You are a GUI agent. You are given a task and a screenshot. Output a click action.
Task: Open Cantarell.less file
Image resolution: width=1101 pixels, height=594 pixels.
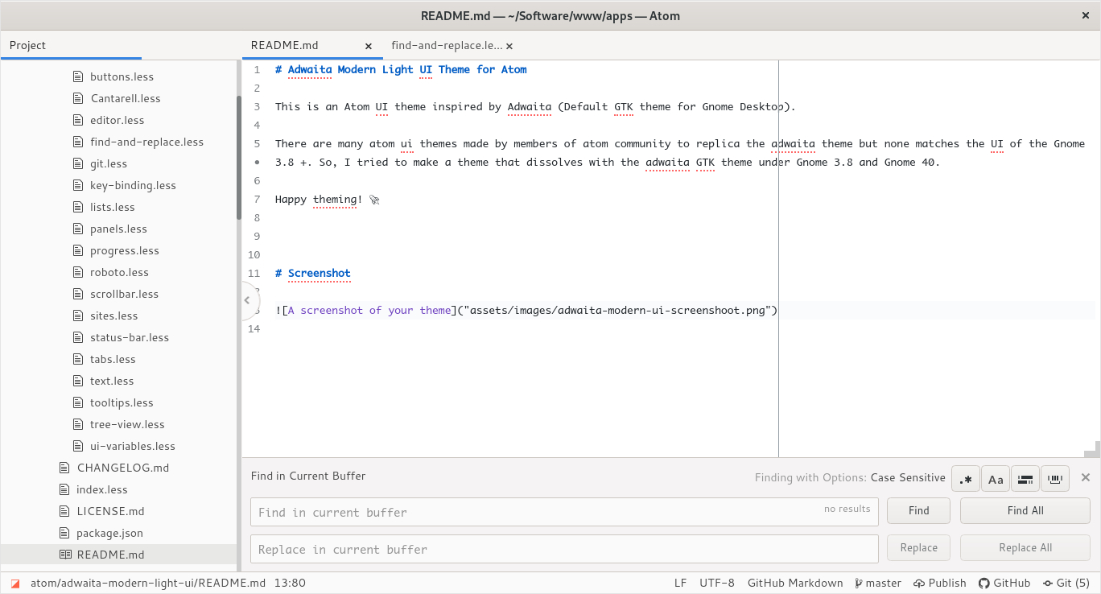tap(126, 98)
